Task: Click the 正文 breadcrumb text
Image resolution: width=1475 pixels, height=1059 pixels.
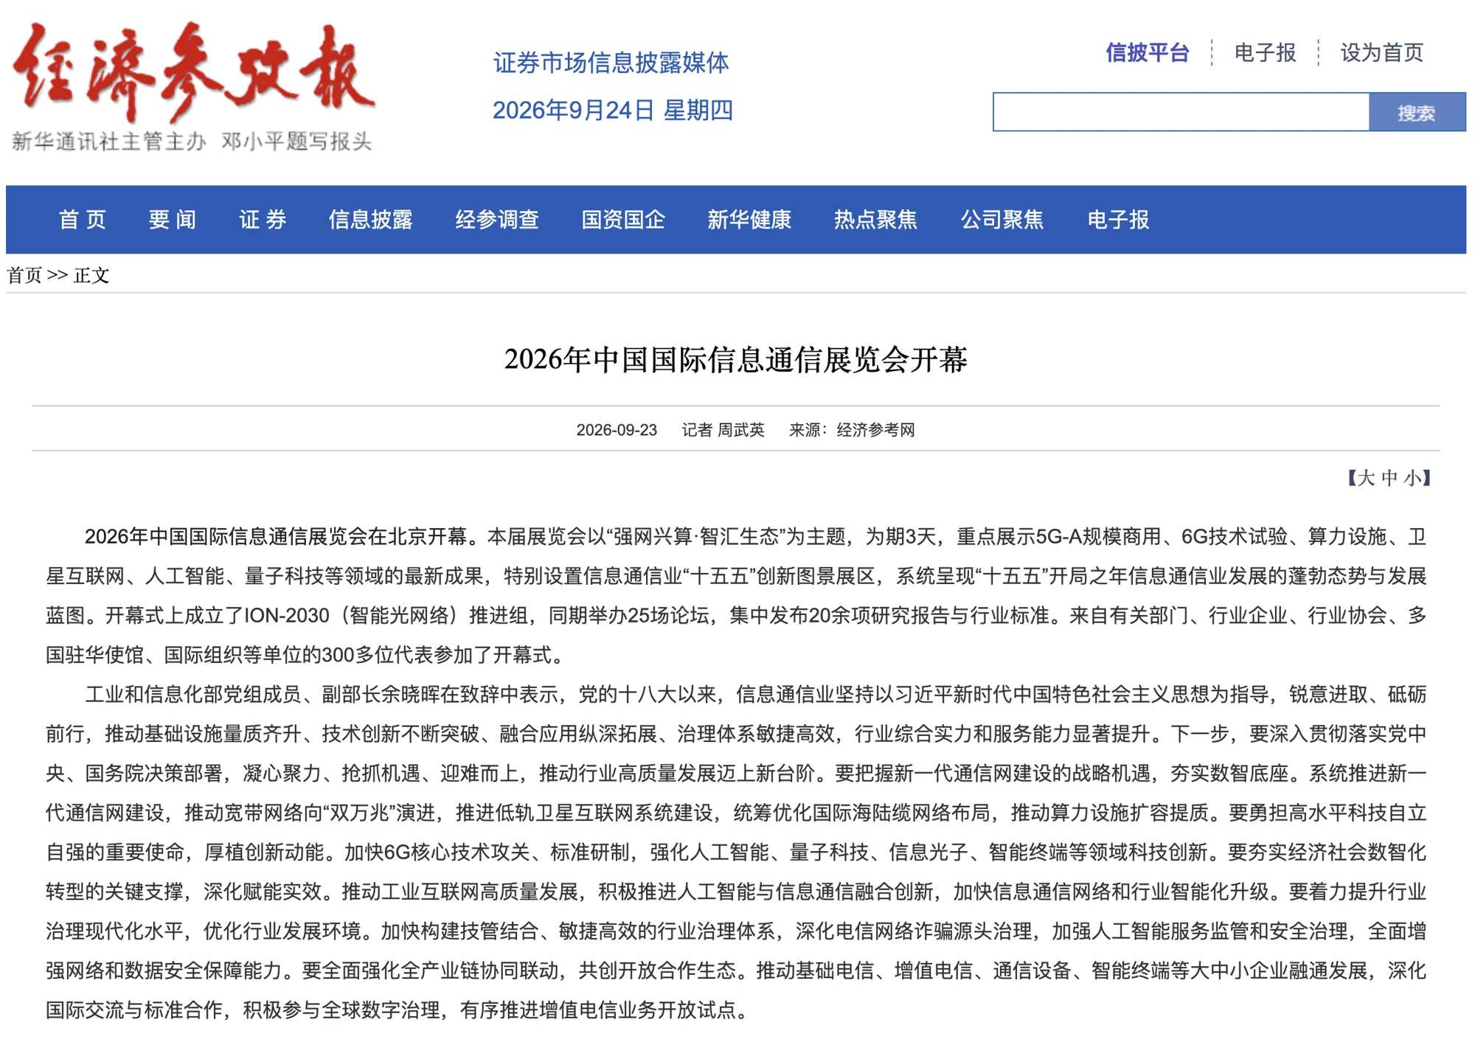Action: pos(91,276)
